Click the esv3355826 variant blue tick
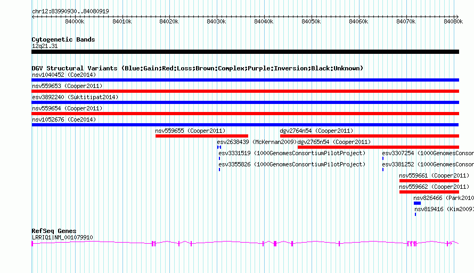Image resolution: width=474 pixels, height=273 pixels. click(219, 170)
